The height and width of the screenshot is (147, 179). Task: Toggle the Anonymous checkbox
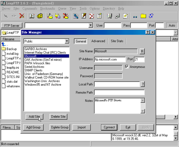(127, 67)
